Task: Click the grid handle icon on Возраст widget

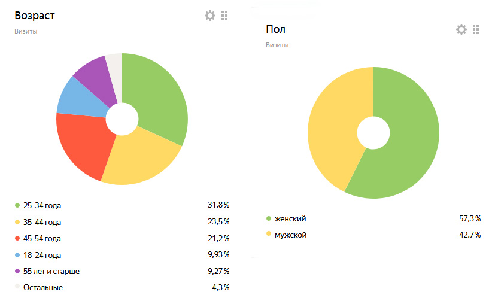Action: (224, 16)
